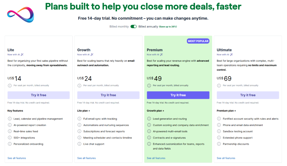Select the Billed annually option label

(148, 27)
